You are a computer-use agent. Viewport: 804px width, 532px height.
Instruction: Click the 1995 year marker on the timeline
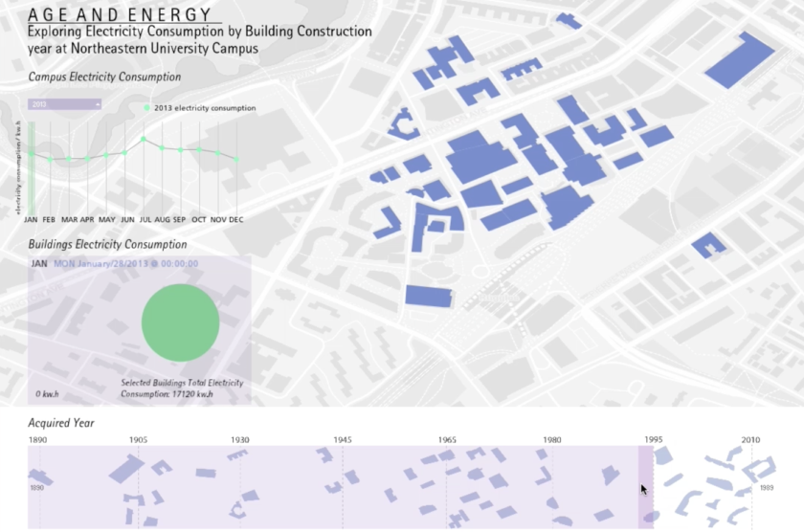coord(653,440)
